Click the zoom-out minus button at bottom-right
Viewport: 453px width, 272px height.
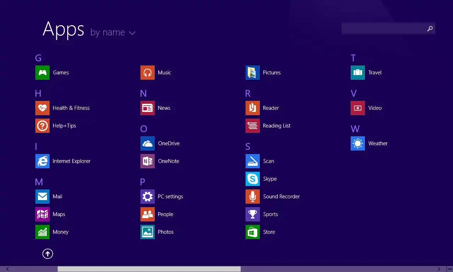[x=449, y=269]
